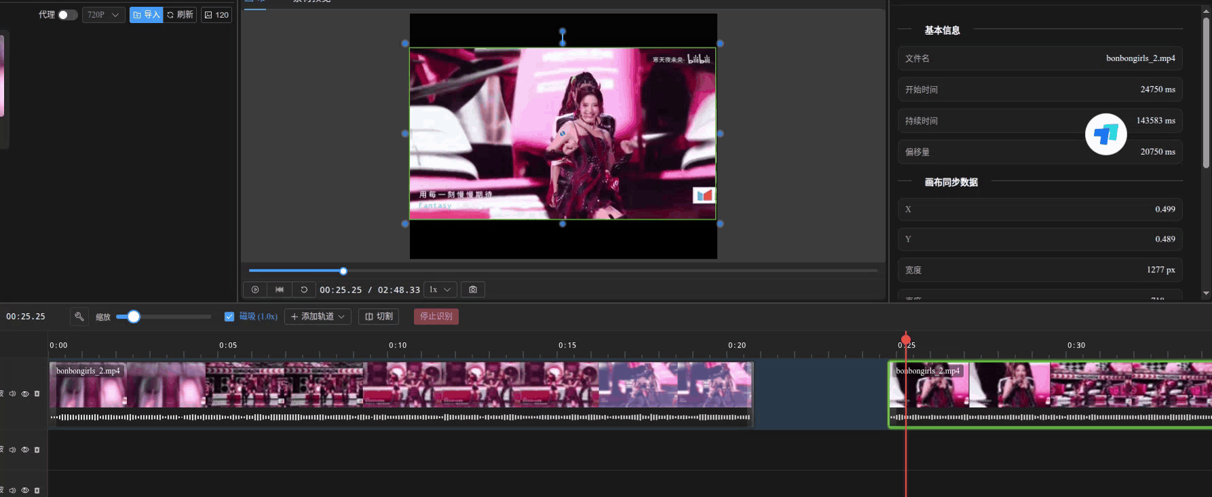This screenshot has height=497, width=1212.
Task: Click the floating blue logo button
Action: click(x=1105, y=134)
